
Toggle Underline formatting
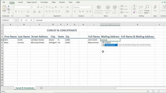coord(22,11)
